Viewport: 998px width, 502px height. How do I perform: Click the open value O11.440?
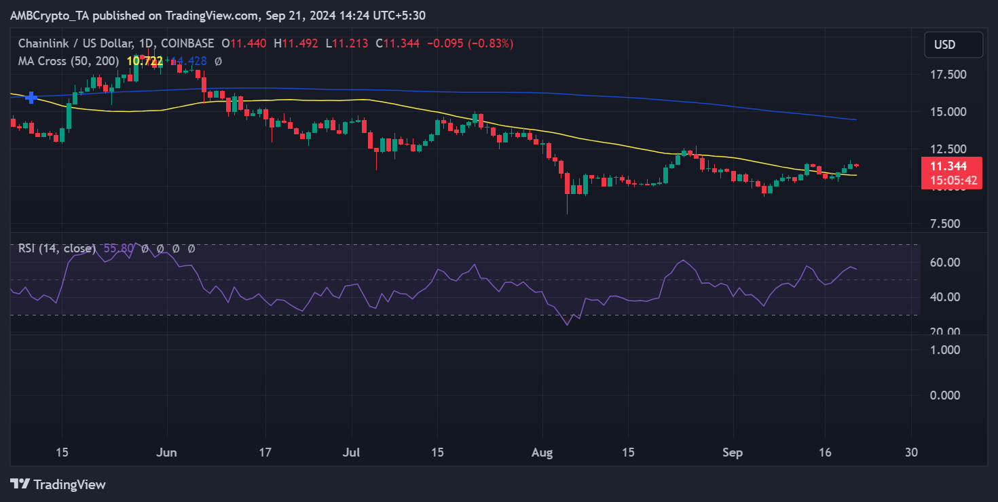coord(242,43)
